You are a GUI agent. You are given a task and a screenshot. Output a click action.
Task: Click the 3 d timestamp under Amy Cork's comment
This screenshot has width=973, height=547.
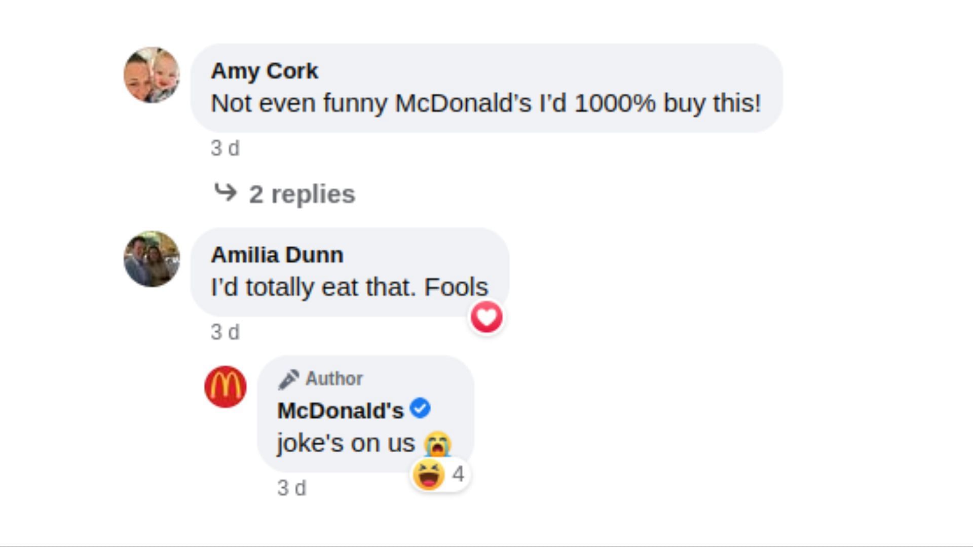tap(225, 148)
